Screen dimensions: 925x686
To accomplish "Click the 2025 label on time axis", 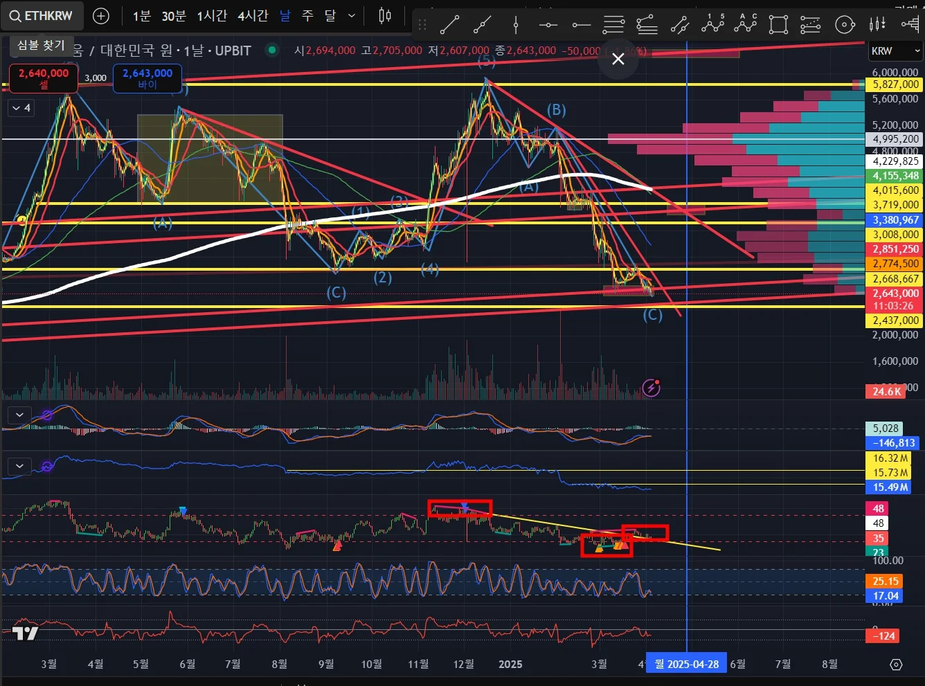I will coord(510,665).
